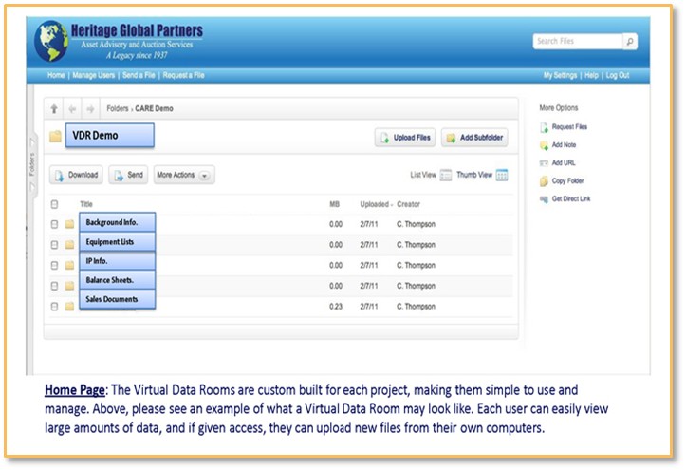
Task: Check the IP Info. row checkbox
Action: (x=54, y=265)
